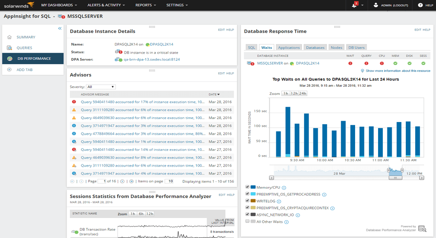Click the 12h zoom button on waits chart

(294, 93)
